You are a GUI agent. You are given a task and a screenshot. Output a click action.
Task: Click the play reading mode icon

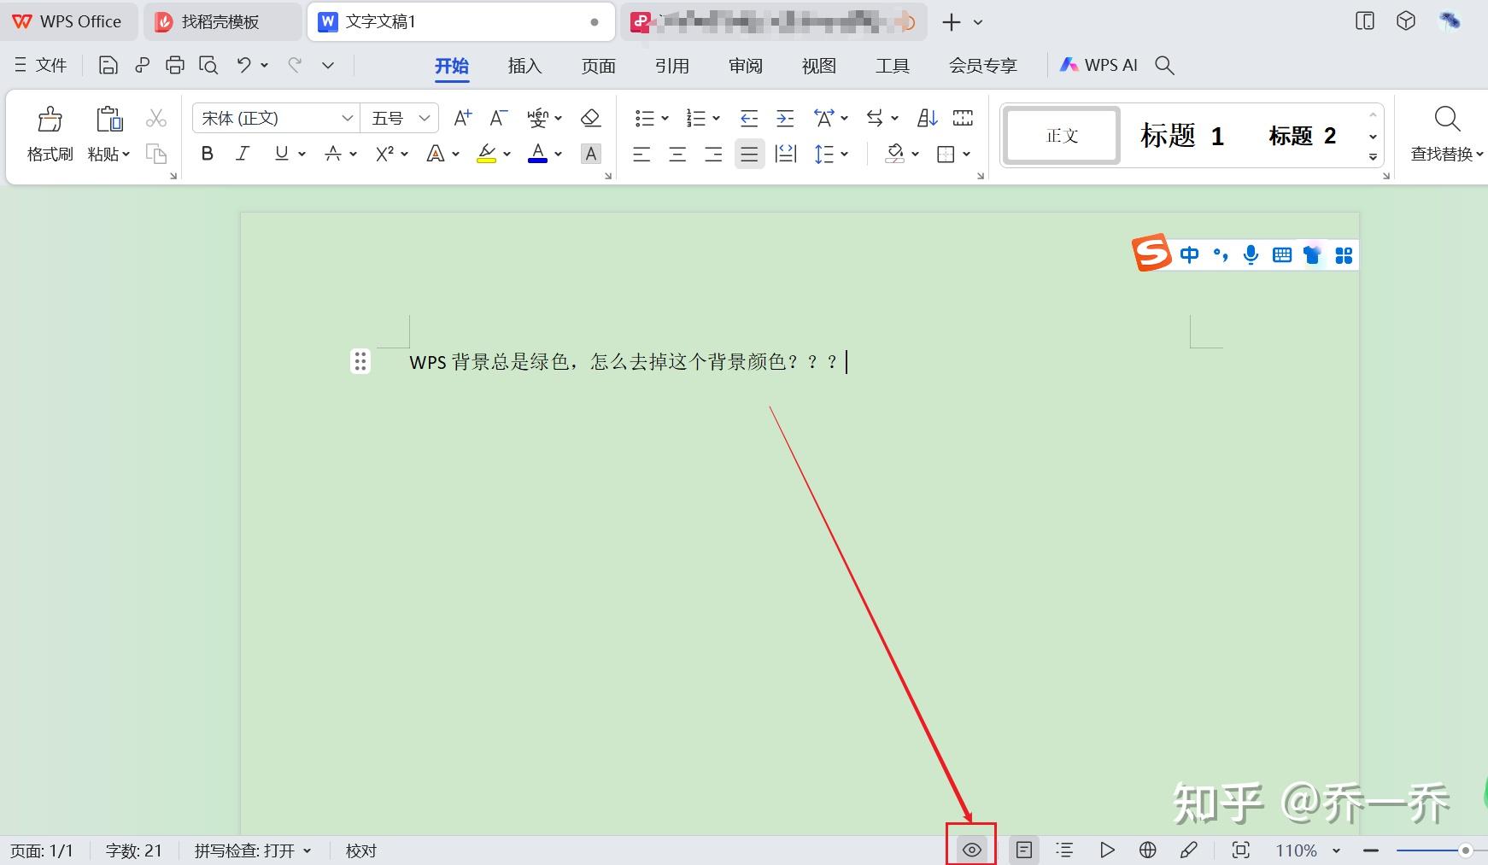point(1107,850)
